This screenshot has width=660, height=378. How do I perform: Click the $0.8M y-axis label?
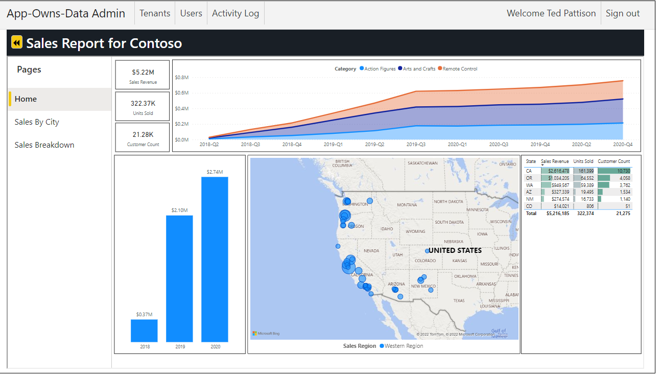(x=181, y=78)
